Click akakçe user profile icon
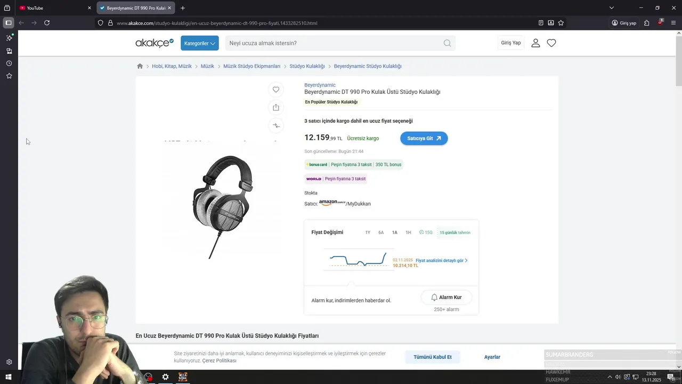682x384 pixels. pyautogui.click(x=535, y=43)
